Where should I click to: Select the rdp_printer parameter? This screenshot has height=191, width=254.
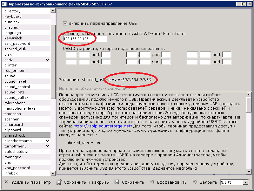[15, 71]
